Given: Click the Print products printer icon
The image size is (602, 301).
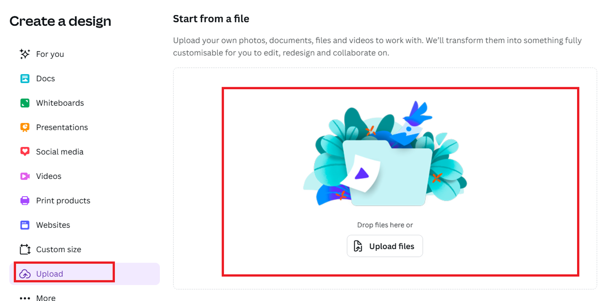Looking at the screenshot, I should (x=25, y=201).
